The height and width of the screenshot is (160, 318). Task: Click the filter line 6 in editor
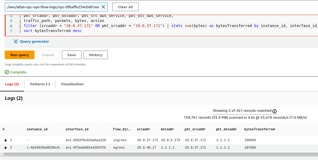(168, 26)
